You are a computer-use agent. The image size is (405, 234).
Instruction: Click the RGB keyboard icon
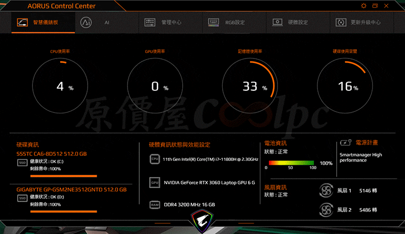tap(214, 22)
